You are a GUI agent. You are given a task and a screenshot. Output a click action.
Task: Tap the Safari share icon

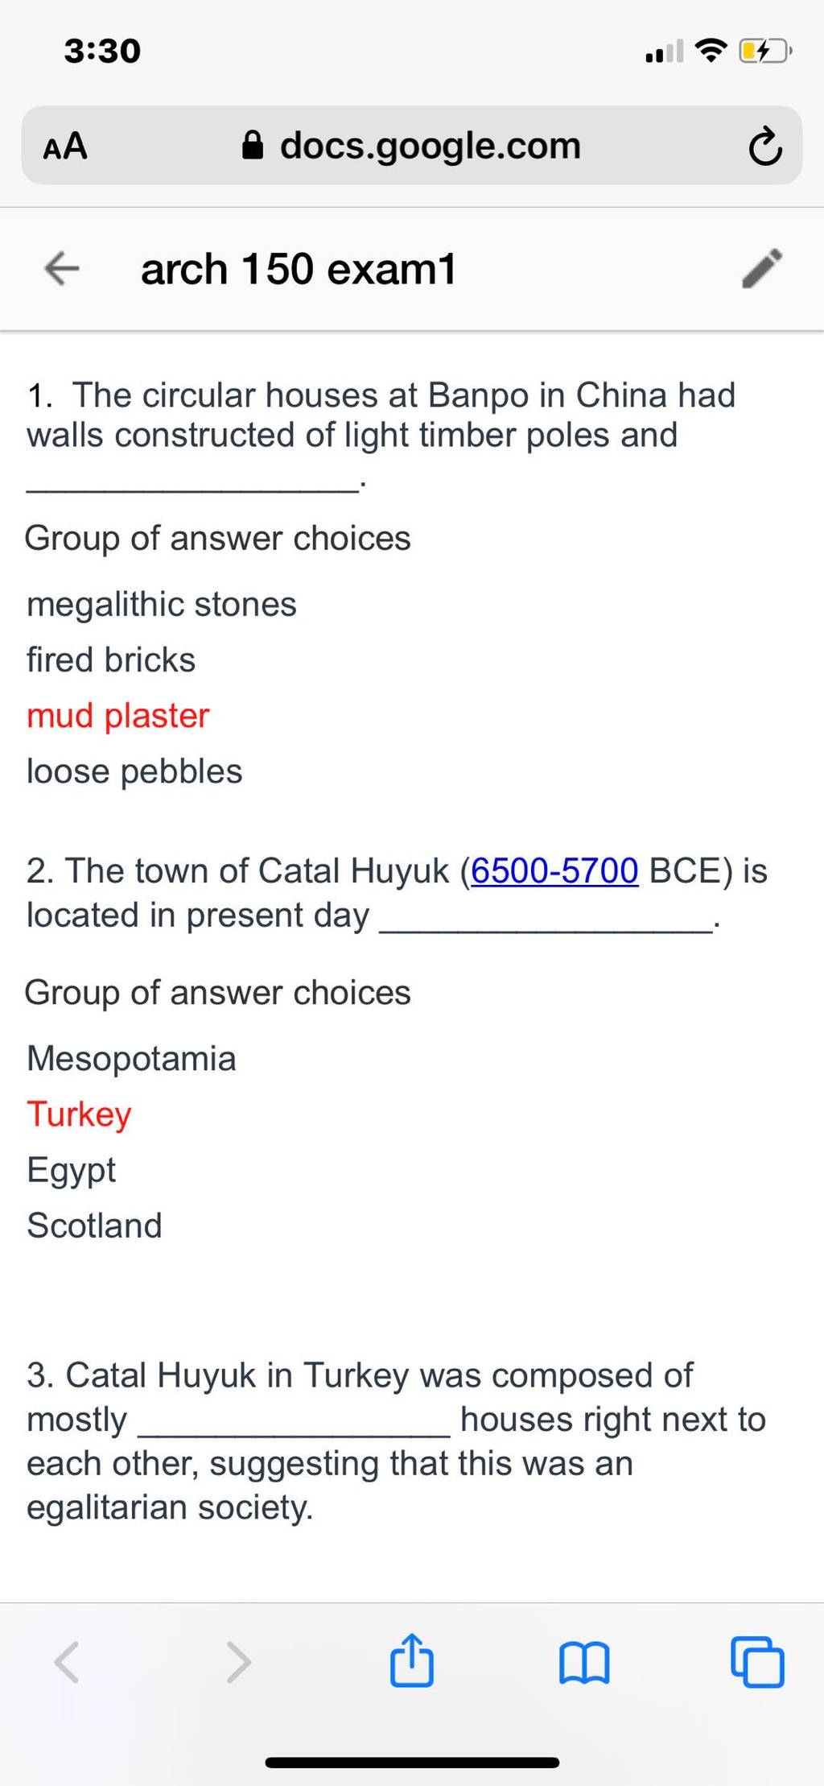click(412, 1659)
